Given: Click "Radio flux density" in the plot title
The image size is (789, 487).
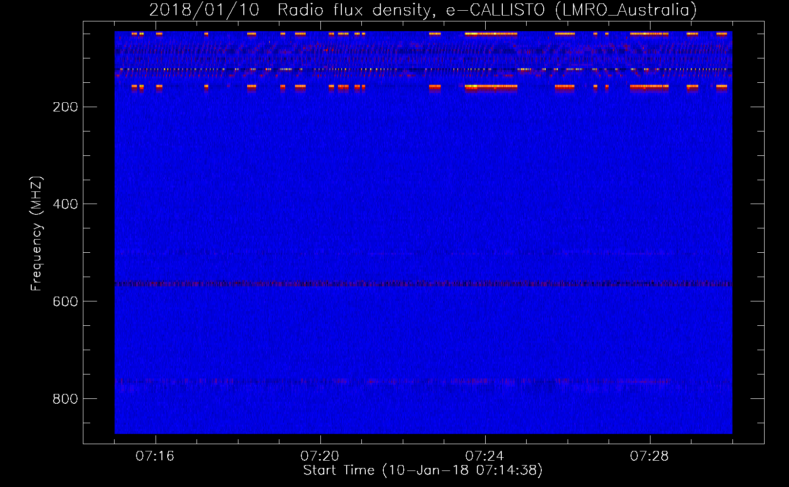Looking at the screenshot, I should coord(355,10).
